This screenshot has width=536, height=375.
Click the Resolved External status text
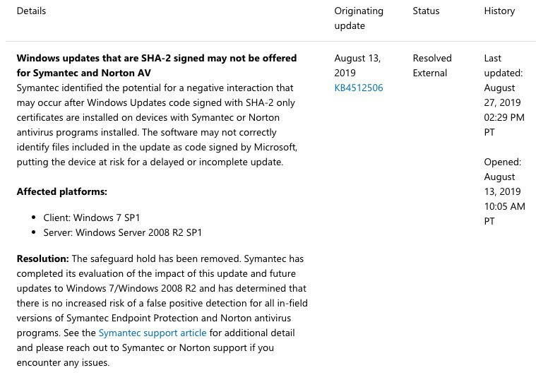click(x=432, y=65)
